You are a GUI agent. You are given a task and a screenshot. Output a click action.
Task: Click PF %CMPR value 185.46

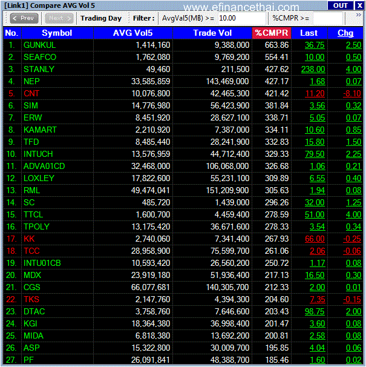[277, 360]
